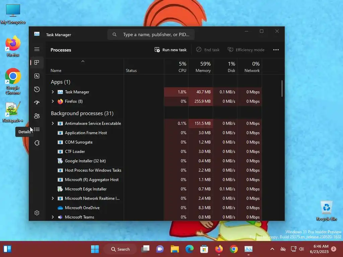343x257 pixels.
Task: Sort processes by Network usage column
Action: (x=250, y=67)
